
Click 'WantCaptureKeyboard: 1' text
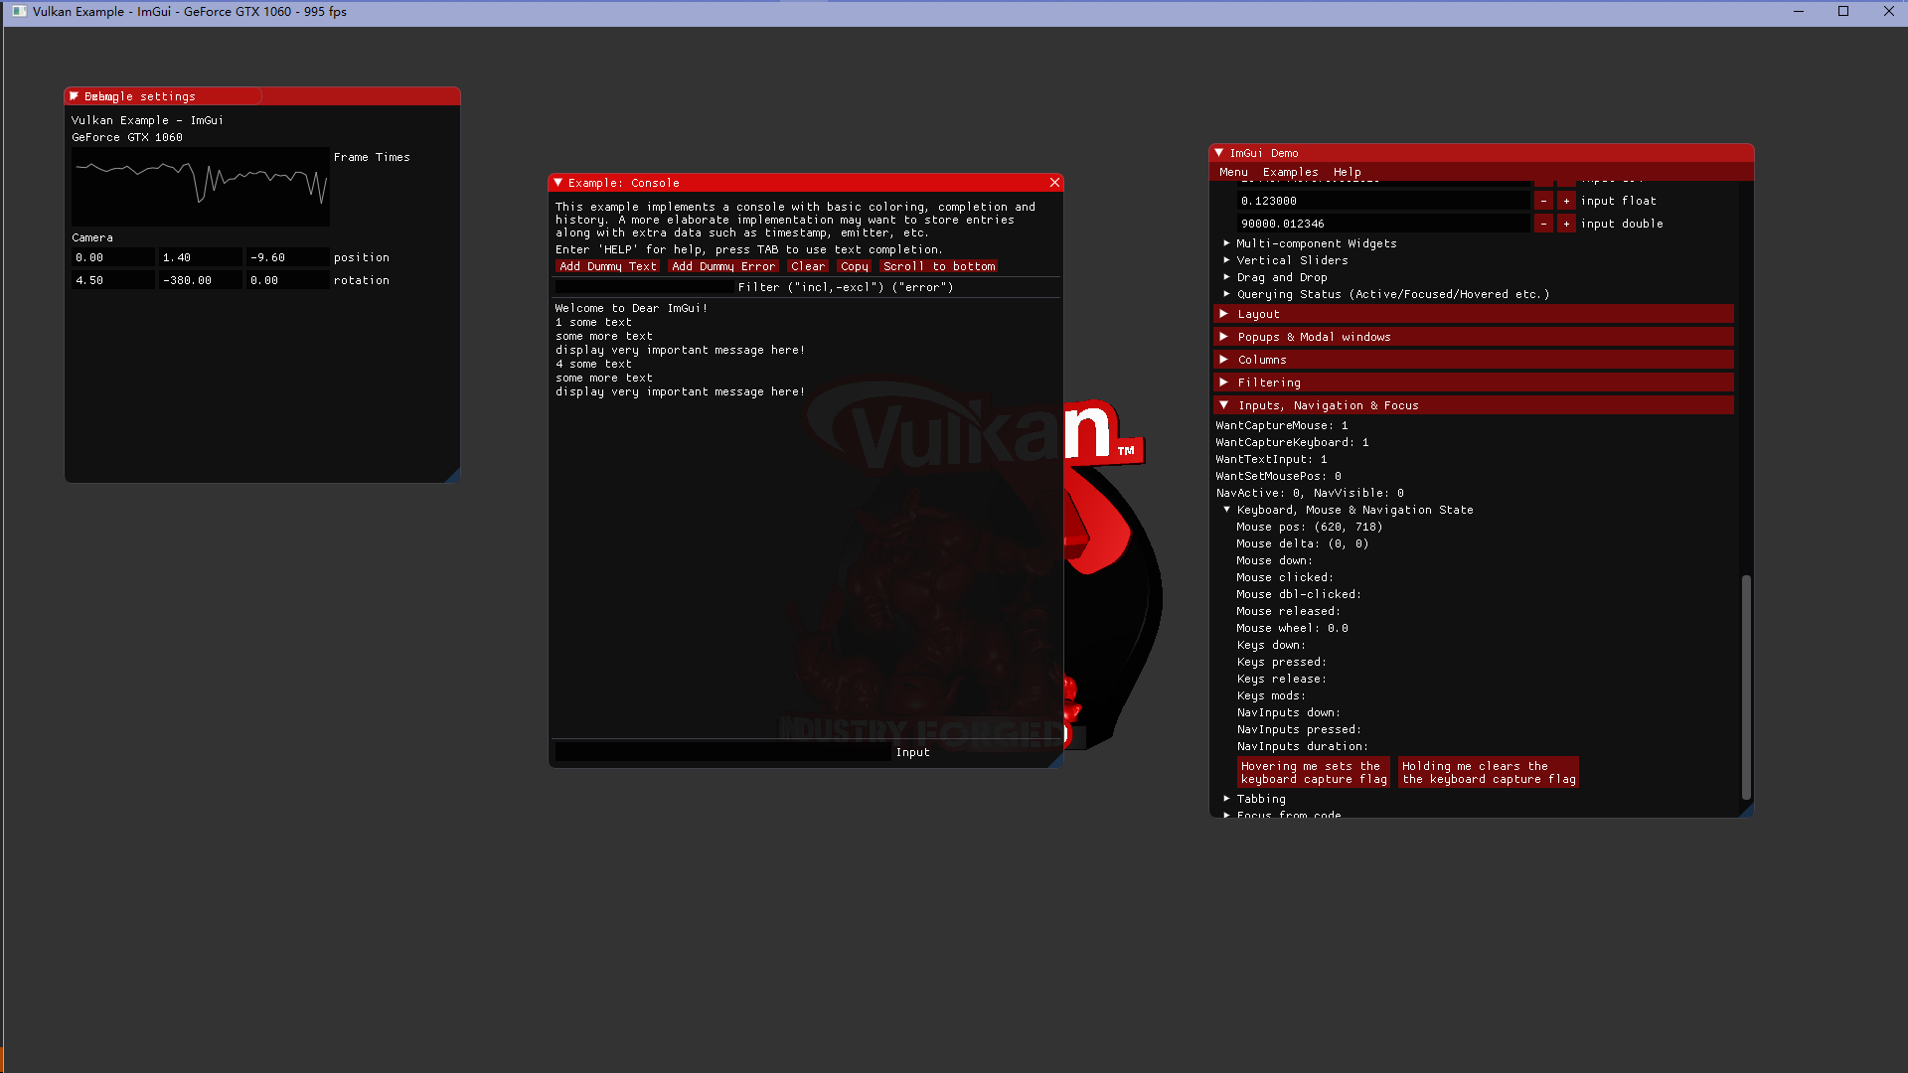click(1292, 442)
